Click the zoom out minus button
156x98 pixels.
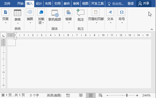pos(108,95)
